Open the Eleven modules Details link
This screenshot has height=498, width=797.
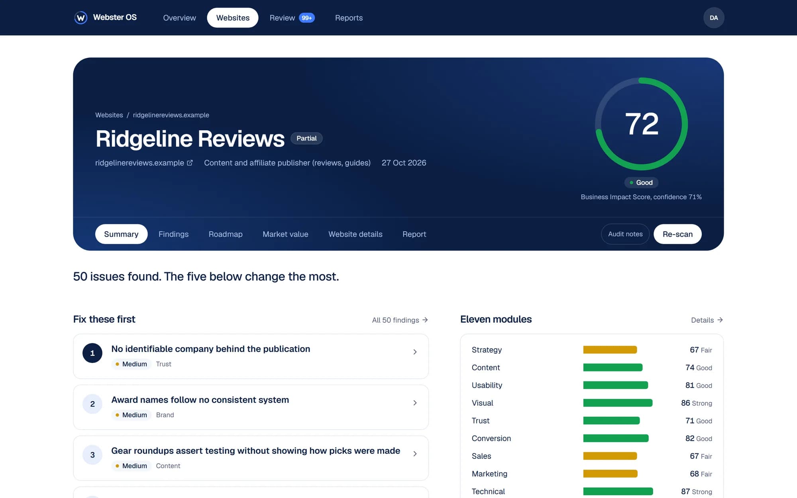707,320
